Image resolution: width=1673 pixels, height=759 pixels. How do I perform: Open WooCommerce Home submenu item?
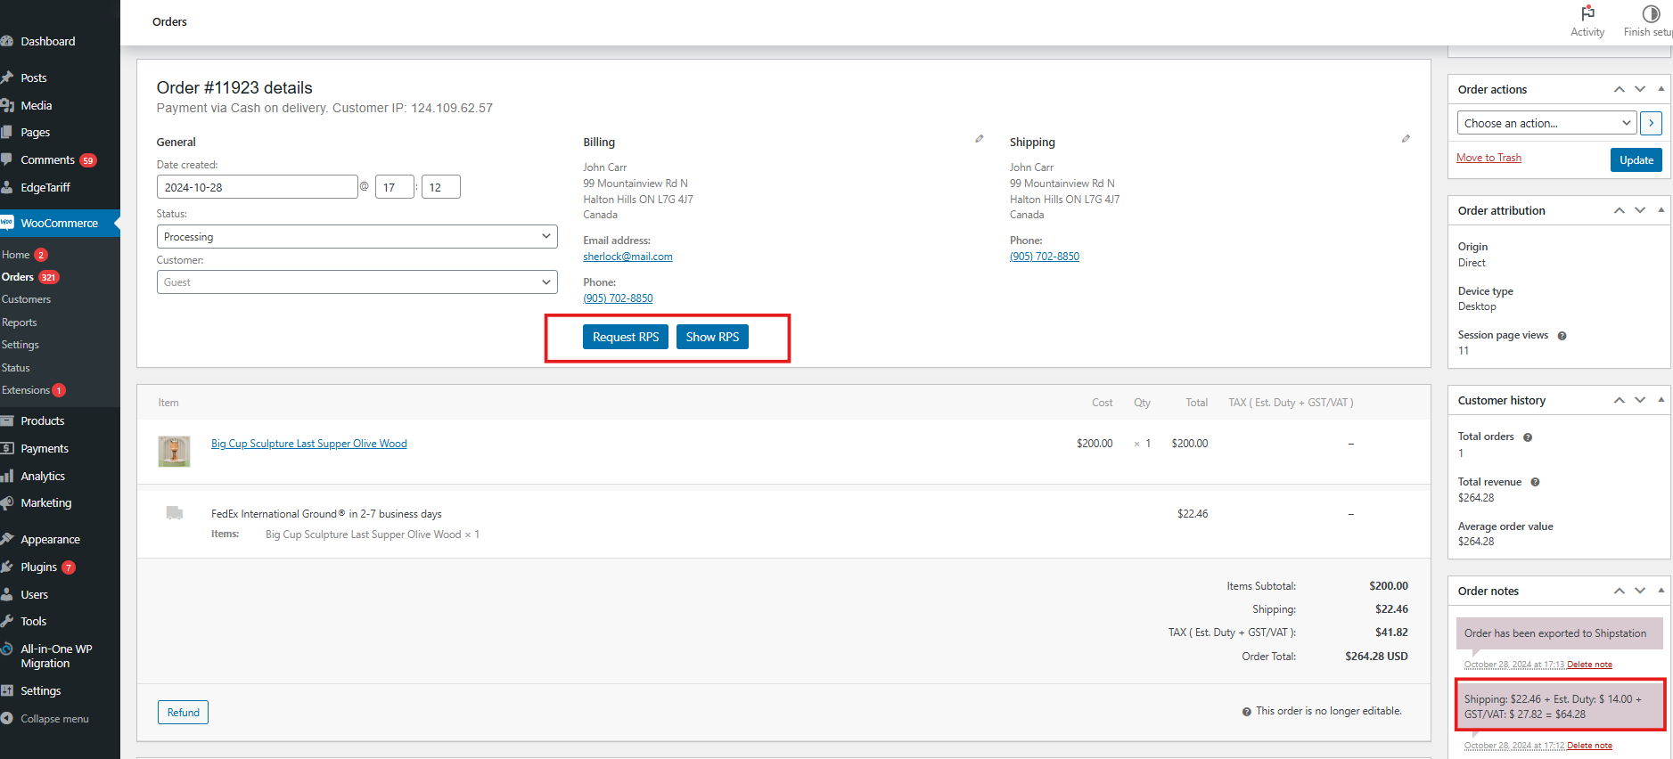pos(16,255)
